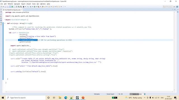179x100 pixels.
Task: Click in the Quick Access field
Action: [167, 7]
